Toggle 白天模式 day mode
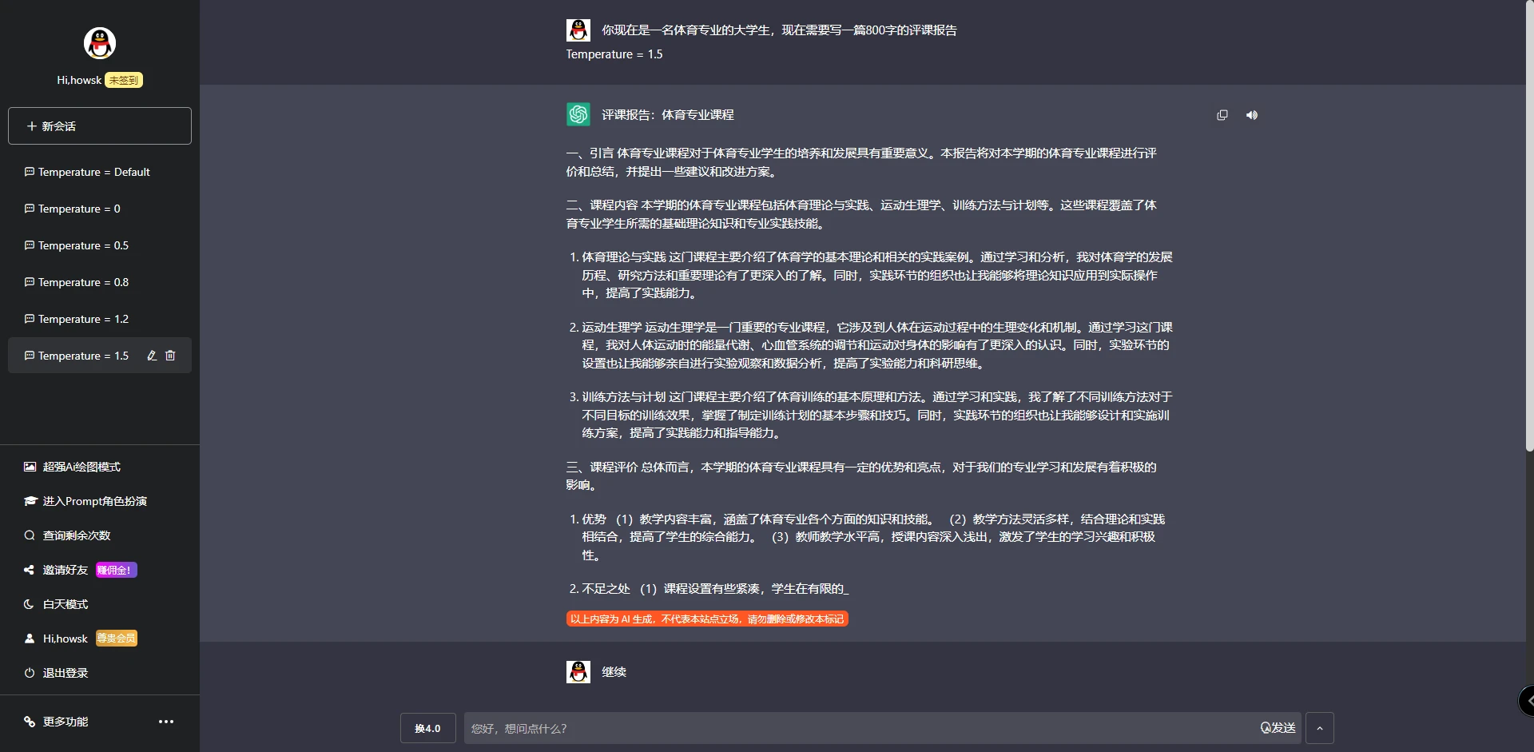This screenshot has width=1534, height=752. click(x=65, y=604)
